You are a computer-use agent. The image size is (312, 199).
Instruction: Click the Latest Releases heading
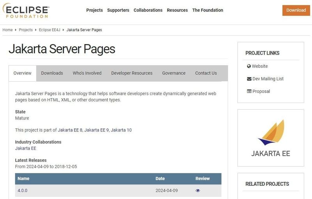point(31,160)
